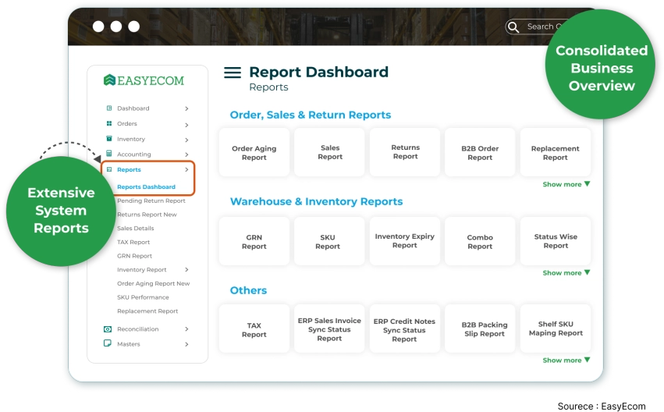Open GRN Report in the sidebar
Image resolution: width=664 pixels, height=412 pixels.
[x=134, y=256]
